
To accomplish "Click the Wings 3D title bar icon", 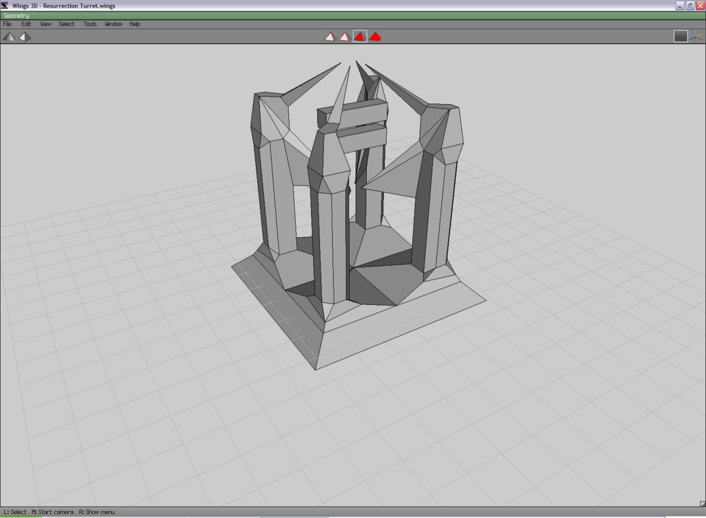I will pyautogui.click(x=6, y=6).
